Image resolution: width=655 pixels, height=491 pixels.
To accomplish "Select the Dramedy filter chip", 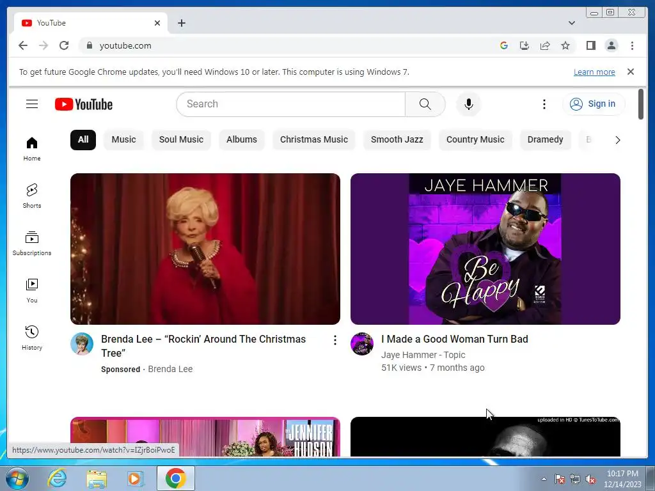I will 545,139.
